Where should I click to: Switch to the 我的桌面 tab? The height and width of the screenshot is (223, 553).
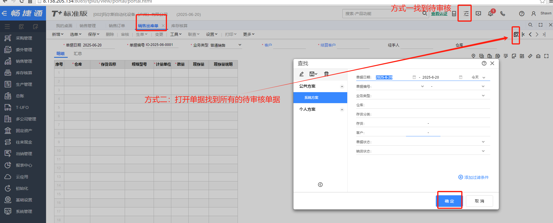[x=64, y=26]
